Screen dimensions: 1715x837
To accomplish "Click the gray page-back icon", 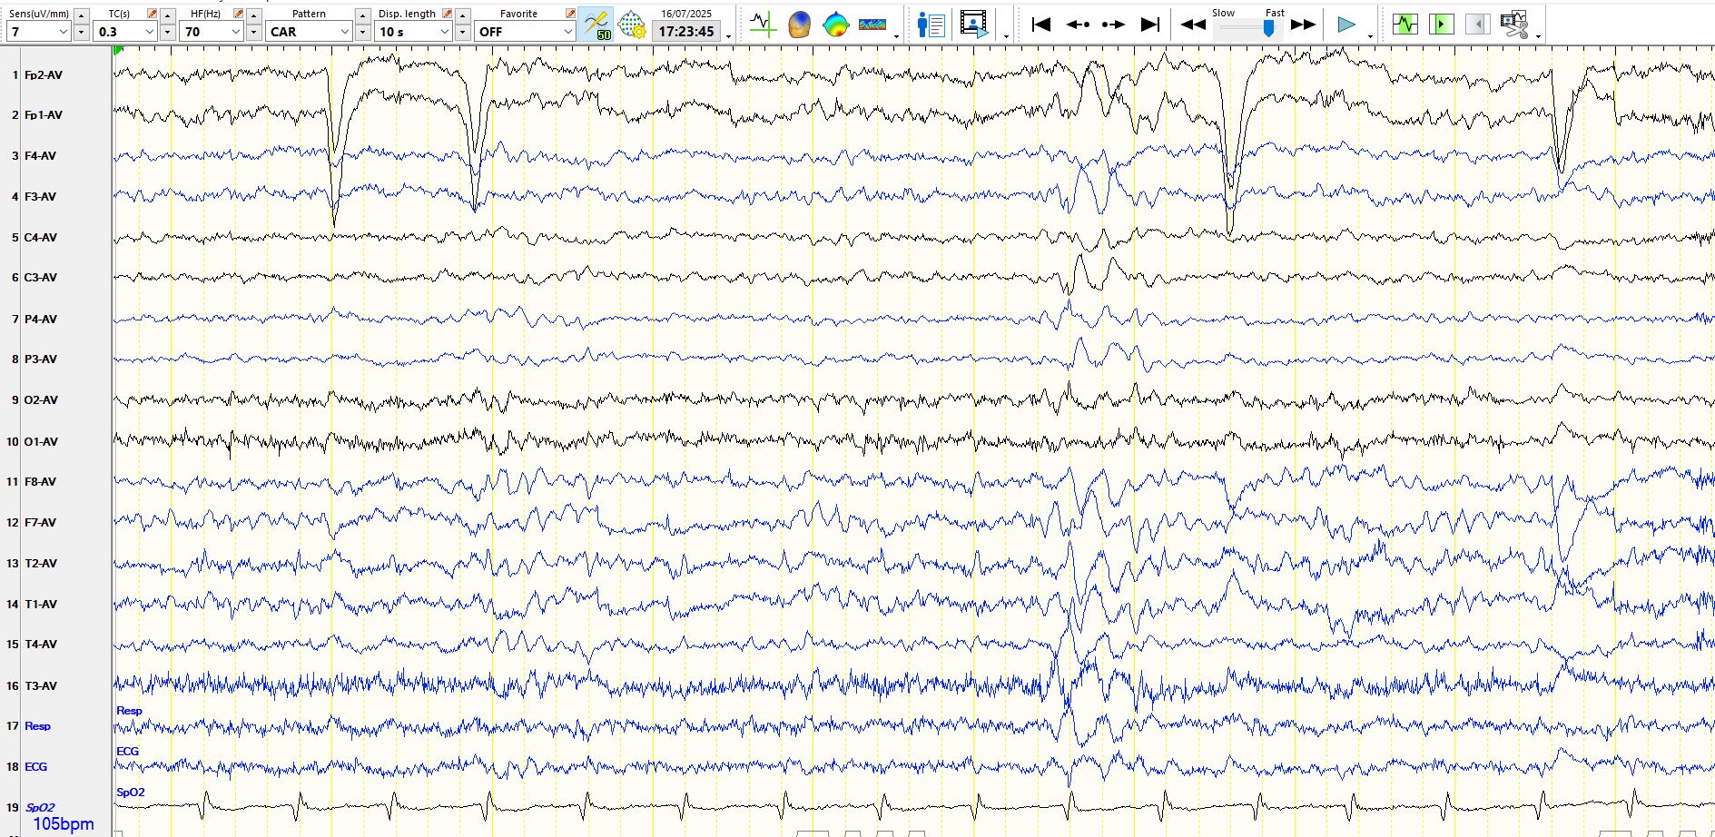I will point(1477,25).
